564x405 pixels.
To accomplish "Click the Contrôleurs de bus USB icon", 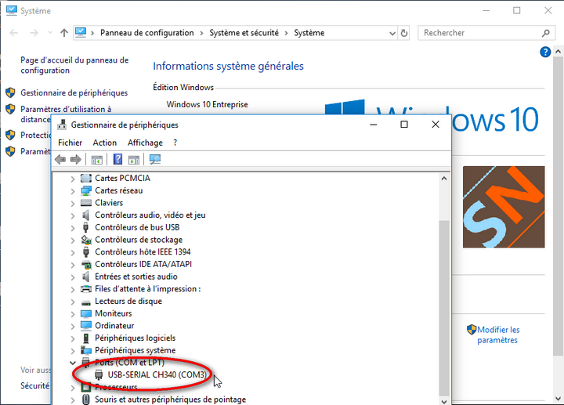I will [85, 227].
